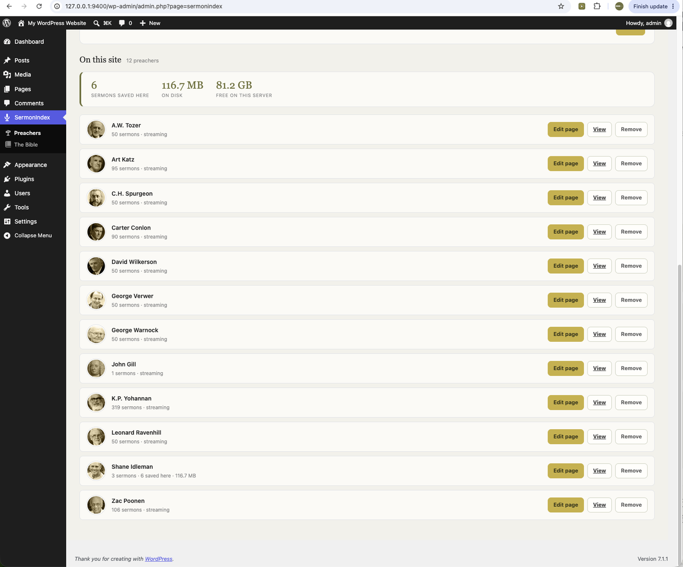View the Art Katz page
The height and width of the screenshot is (567, 683).
[x=599, y=163]
